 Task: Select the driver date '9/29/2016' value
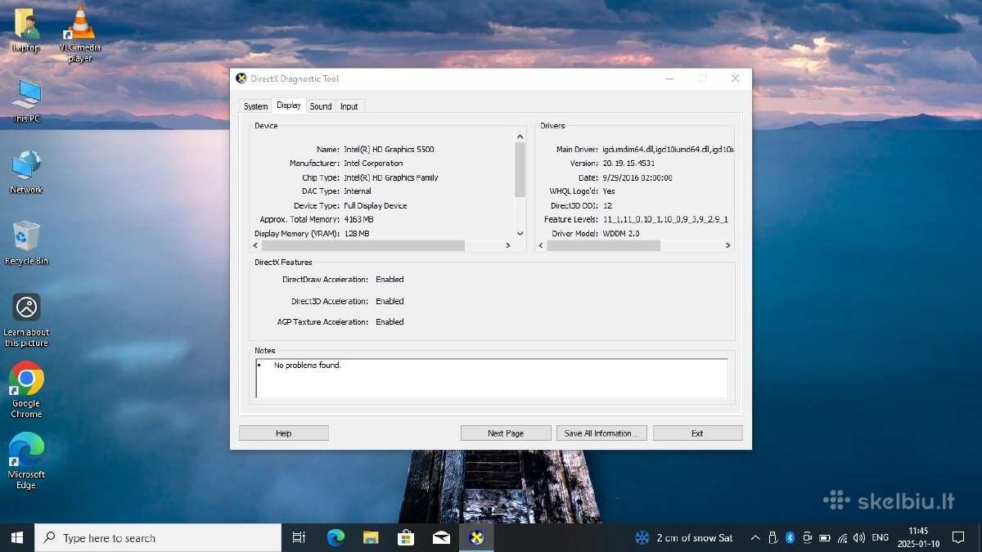tap(637, 177)
